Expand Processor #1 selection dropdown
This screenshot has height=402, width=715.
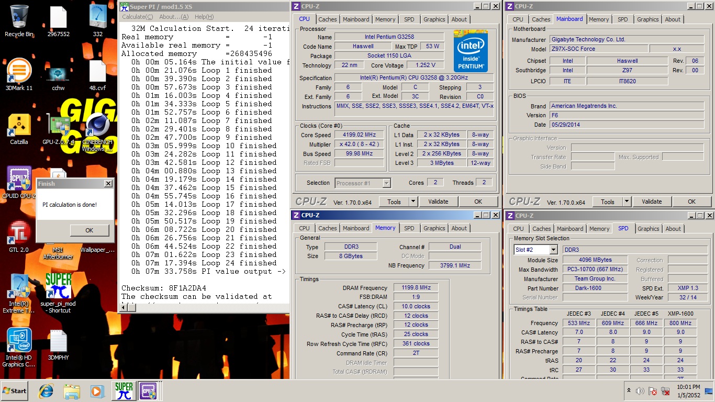387,183
